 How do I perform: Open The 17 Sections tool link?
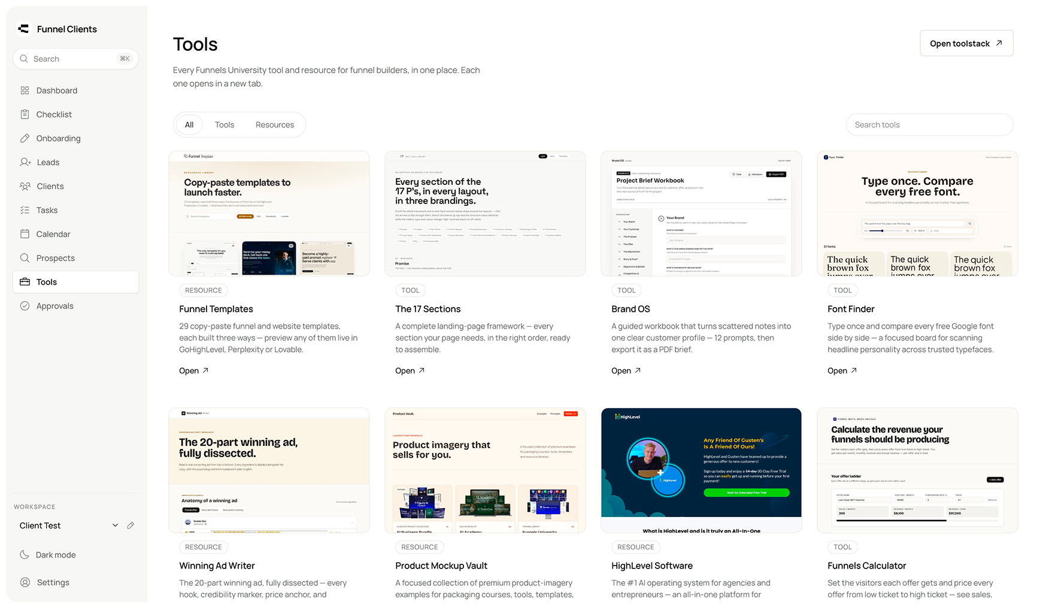tap(410, 370)
